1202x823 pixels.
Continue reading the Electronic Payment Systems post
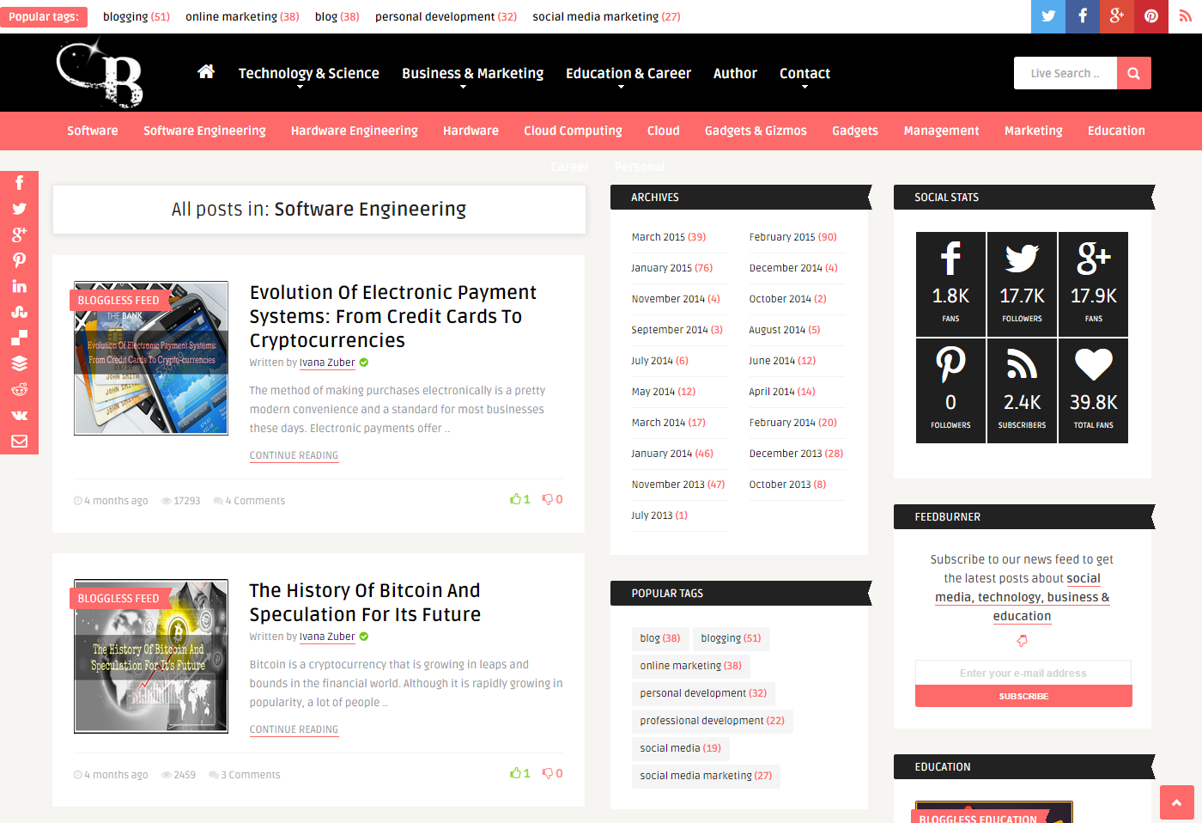point(294,455)
